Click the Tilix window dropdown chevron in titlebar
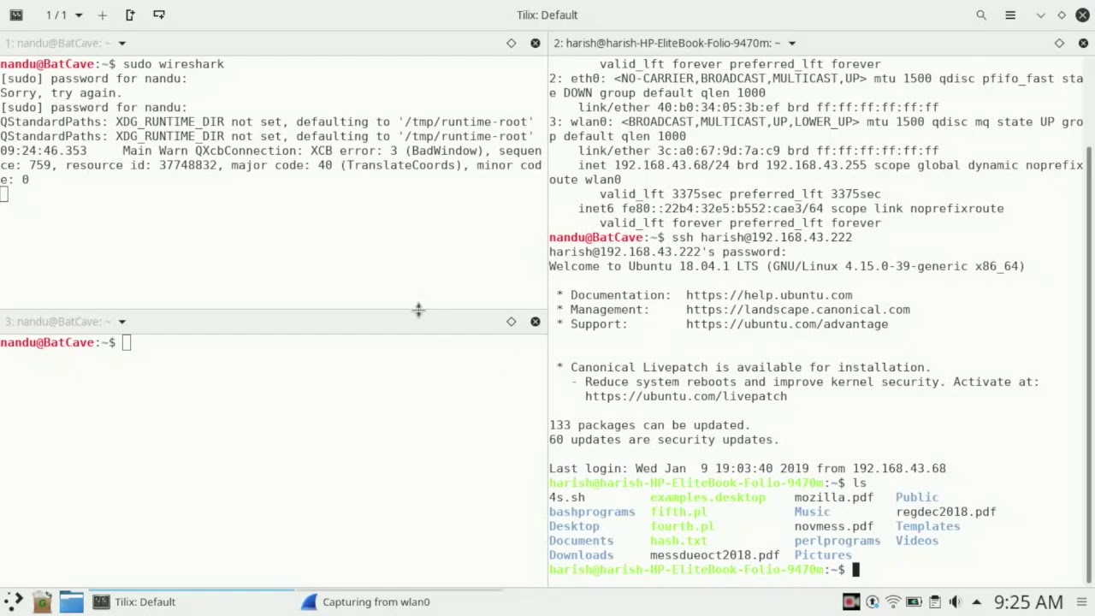Viewport: 1095px width, 616px height. pos(1040,15)
